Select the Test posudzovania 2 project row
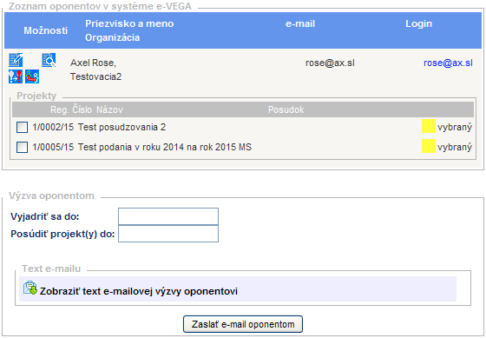 click(x=243, y=127)
